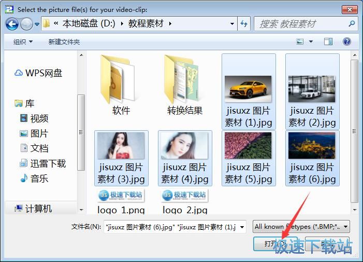The height and width of the screenshot is (262, 363).
Task: Click file list scroll up arrow
Action: point(354,56)
